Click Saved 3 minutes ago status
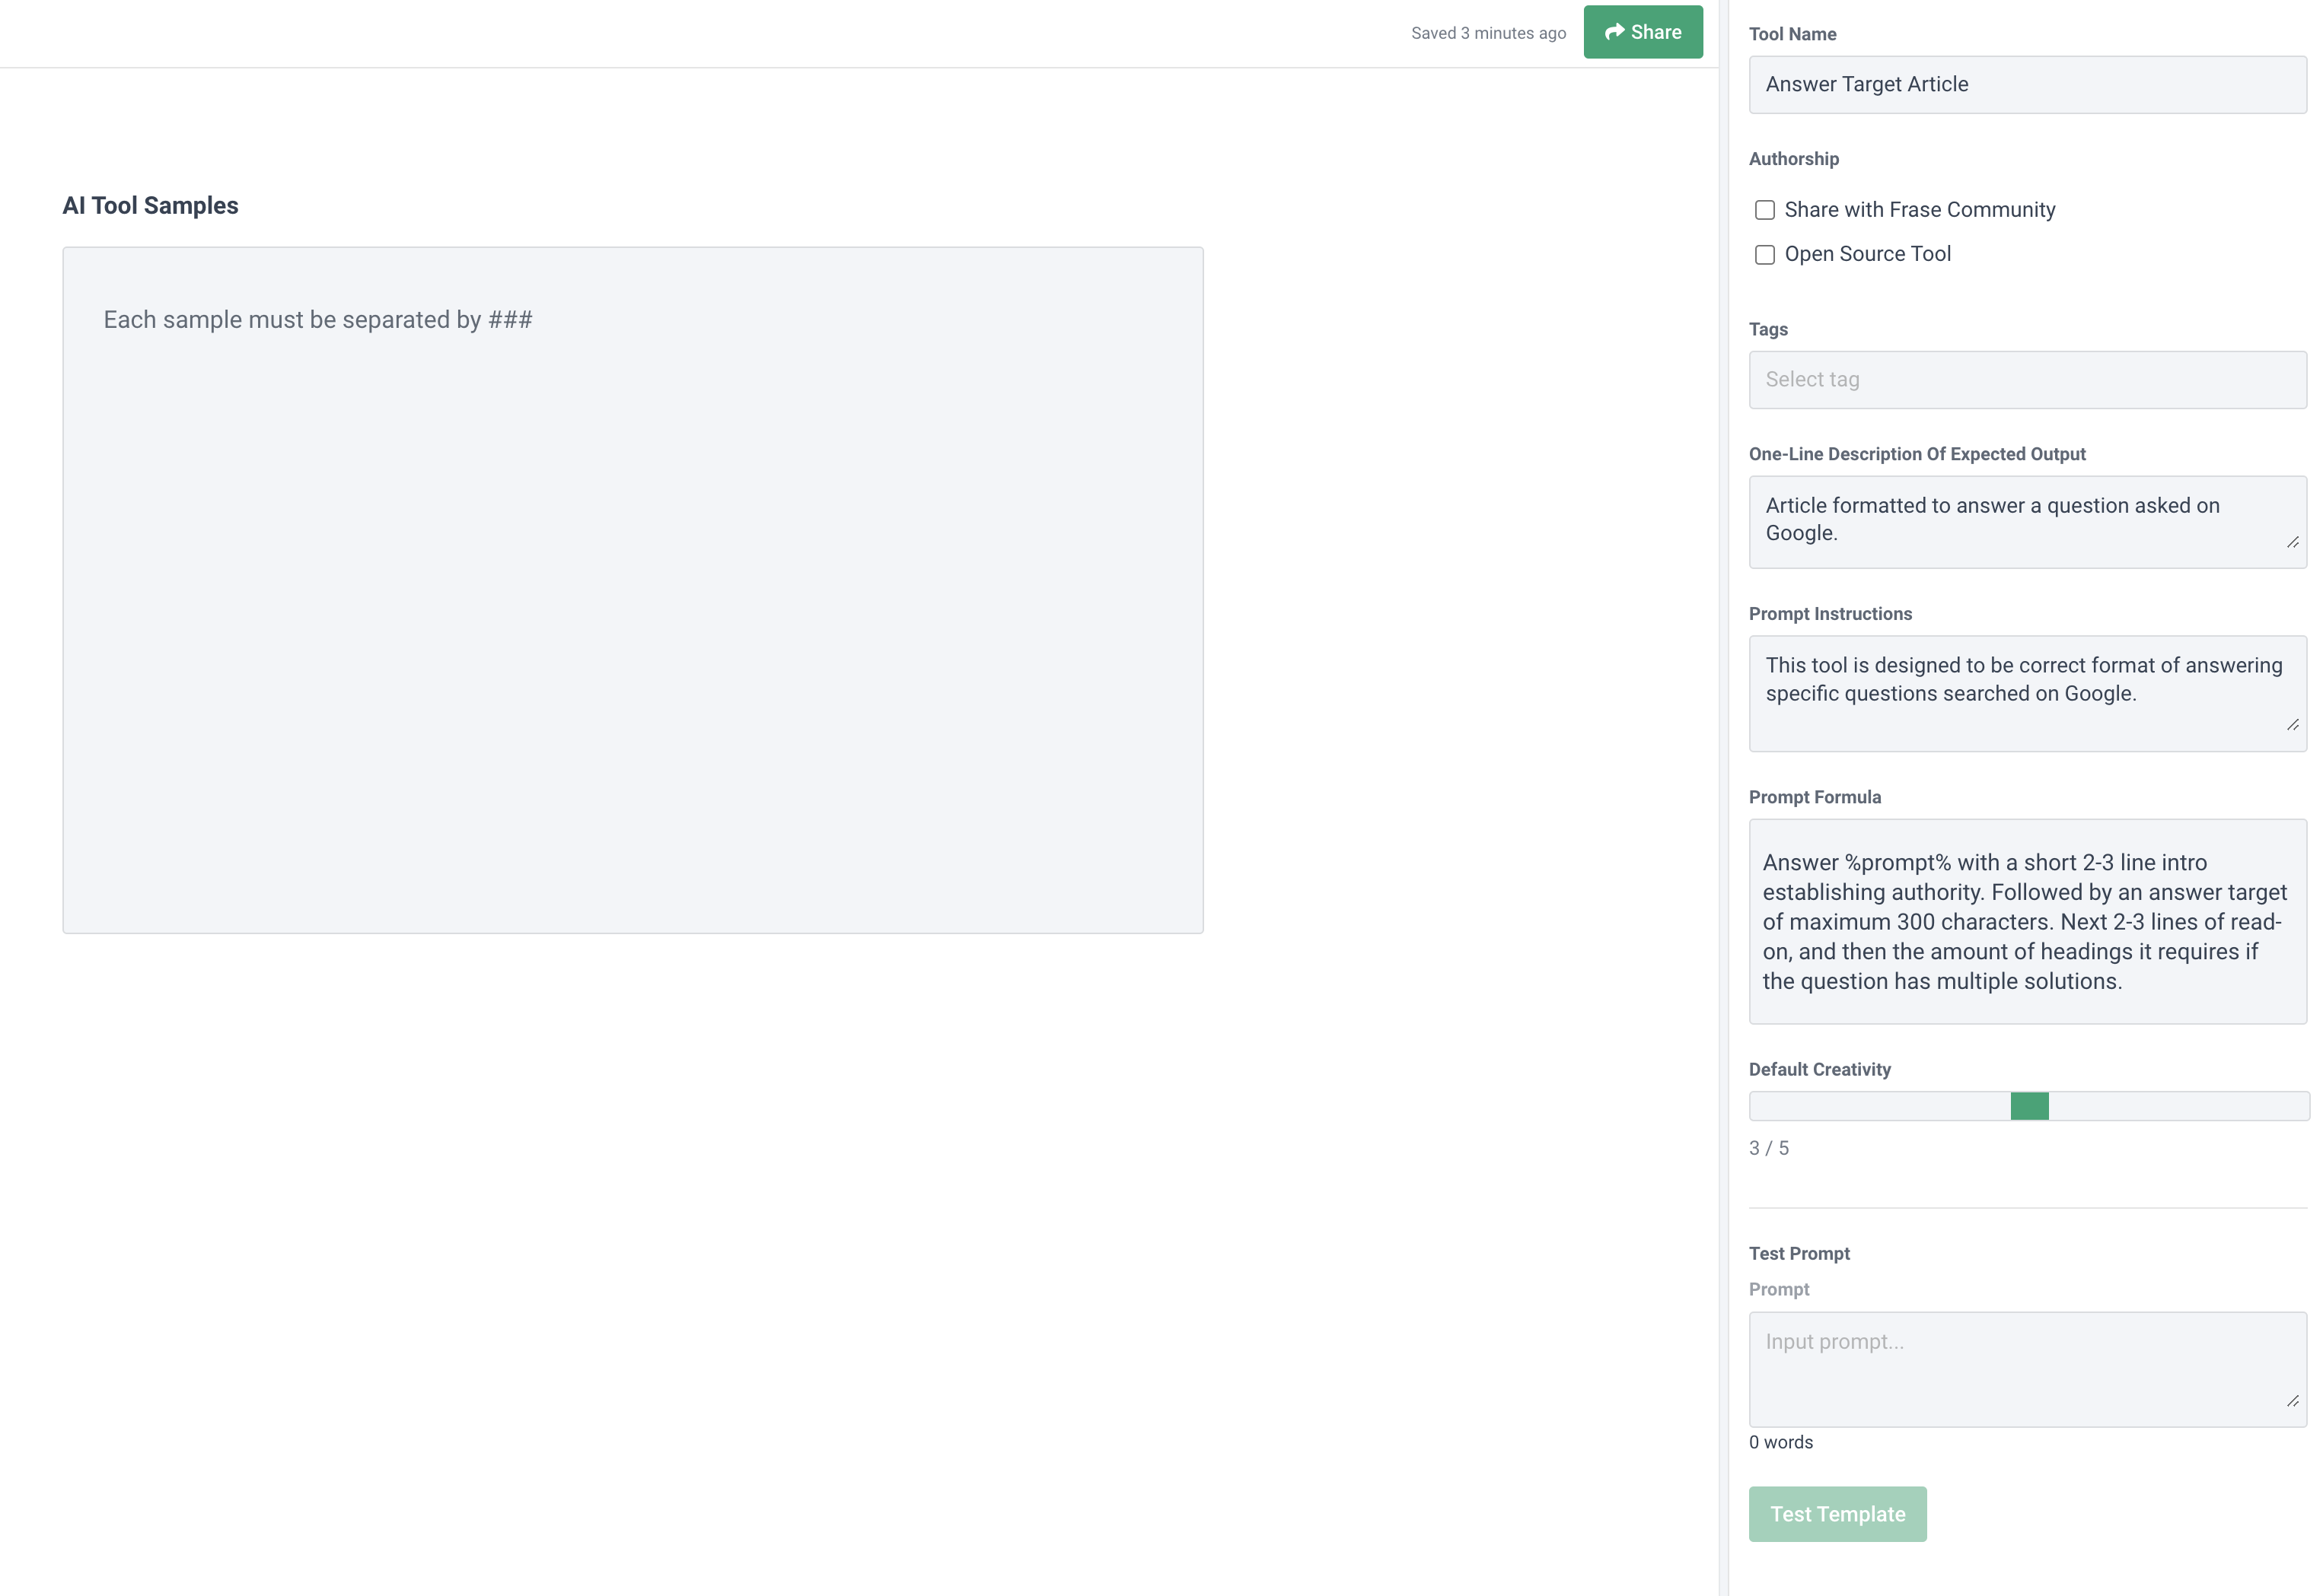 [1488, 32]
